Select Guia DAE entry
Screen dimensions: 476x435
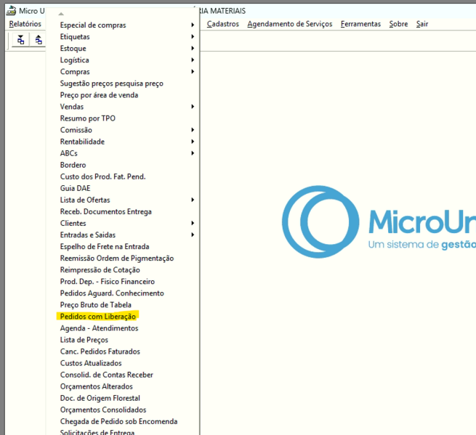click(x=123, y=188)
